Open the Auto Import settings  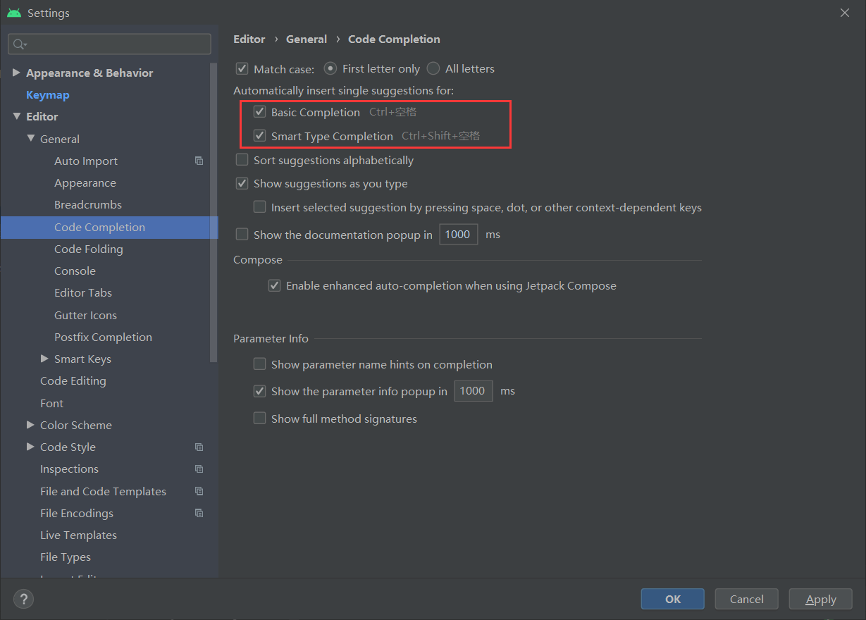coord(86,161)
